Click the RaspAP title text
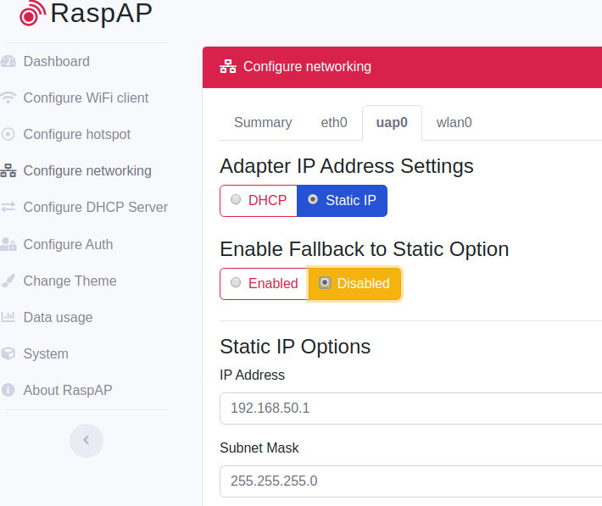The width and height of the screenshot is (602, 506). (102, 13)
